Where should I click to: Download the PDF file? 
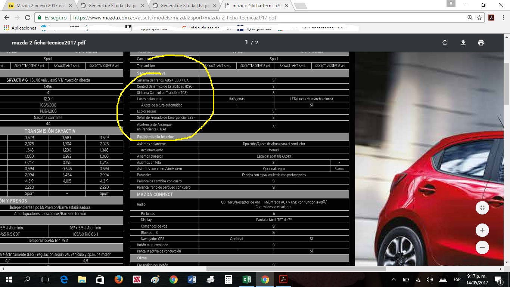pos(463,43)
